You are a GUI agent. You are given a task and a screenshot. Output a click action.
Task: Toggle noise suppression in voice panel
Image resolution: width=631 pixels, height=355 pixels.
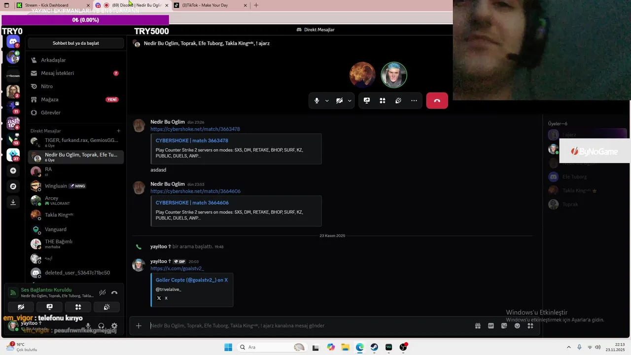click(103, 292)
